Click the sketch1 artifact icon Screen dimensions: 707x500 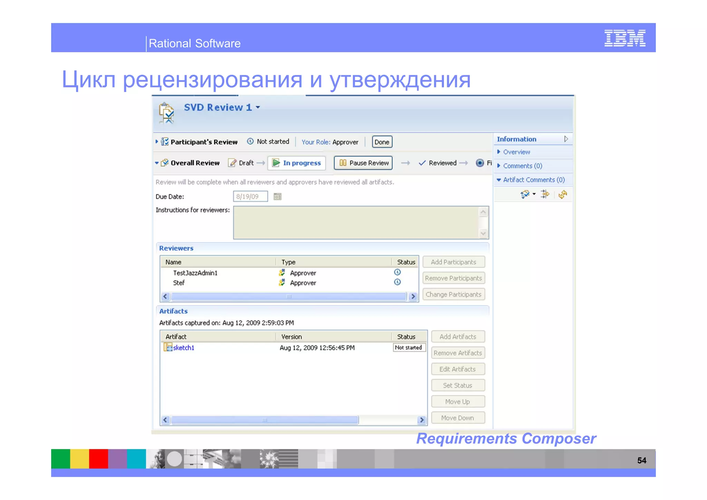pos(168,347)
